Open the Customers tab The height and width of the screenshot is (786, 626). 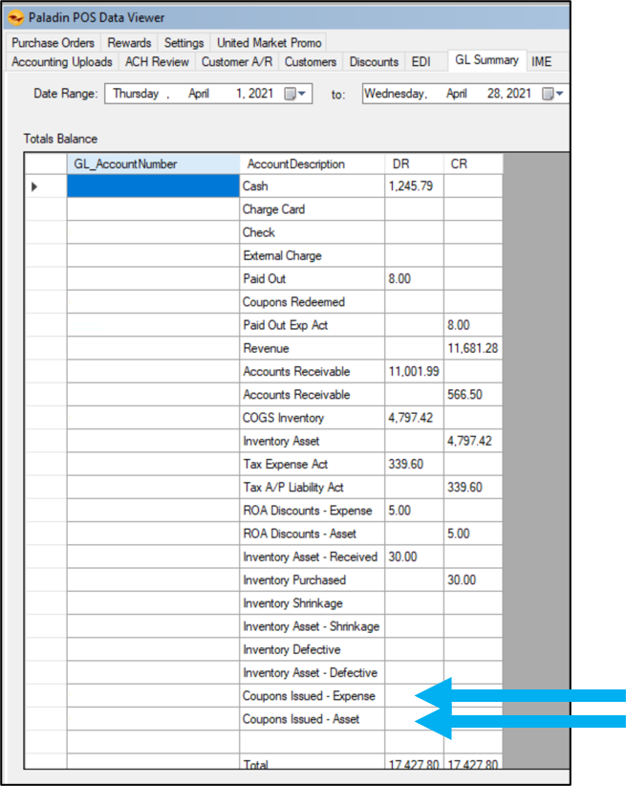(x=311, y=61)
